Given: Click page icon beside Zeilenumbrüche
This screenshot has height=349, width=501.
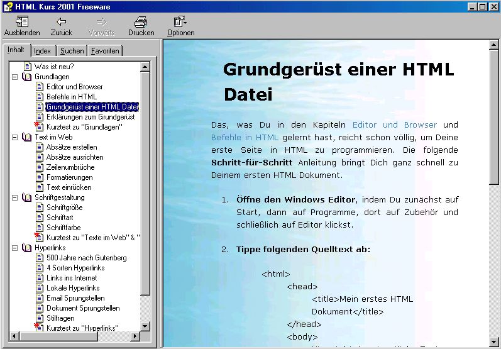Looking at the screenshot, I should [x=40, y=167].
